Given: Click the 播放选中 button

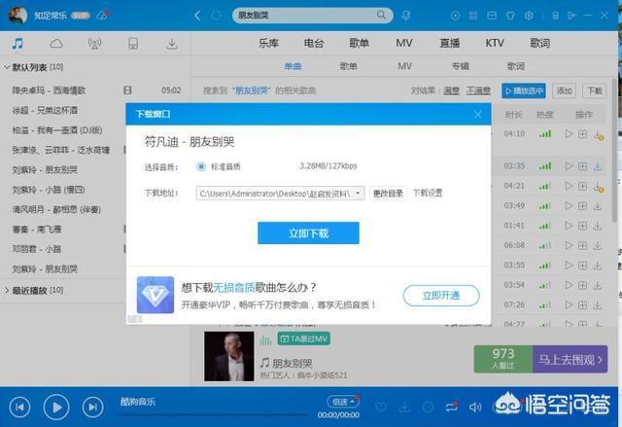Looking at the screenshot, I should (x=524, y=90).
